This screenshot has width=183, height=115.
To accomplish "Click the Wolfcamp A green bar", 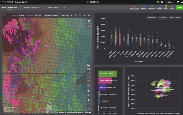I will coord(107,74).
